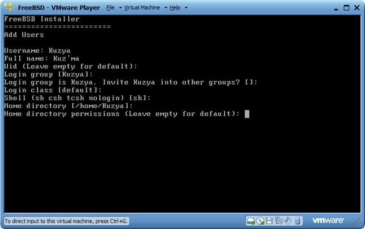Expand the Virtual Machine dropdown arrow

[x=166, y=8]
